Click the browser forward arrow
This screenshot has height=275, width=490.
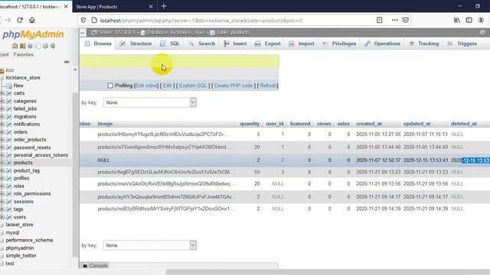coord(8,21)
